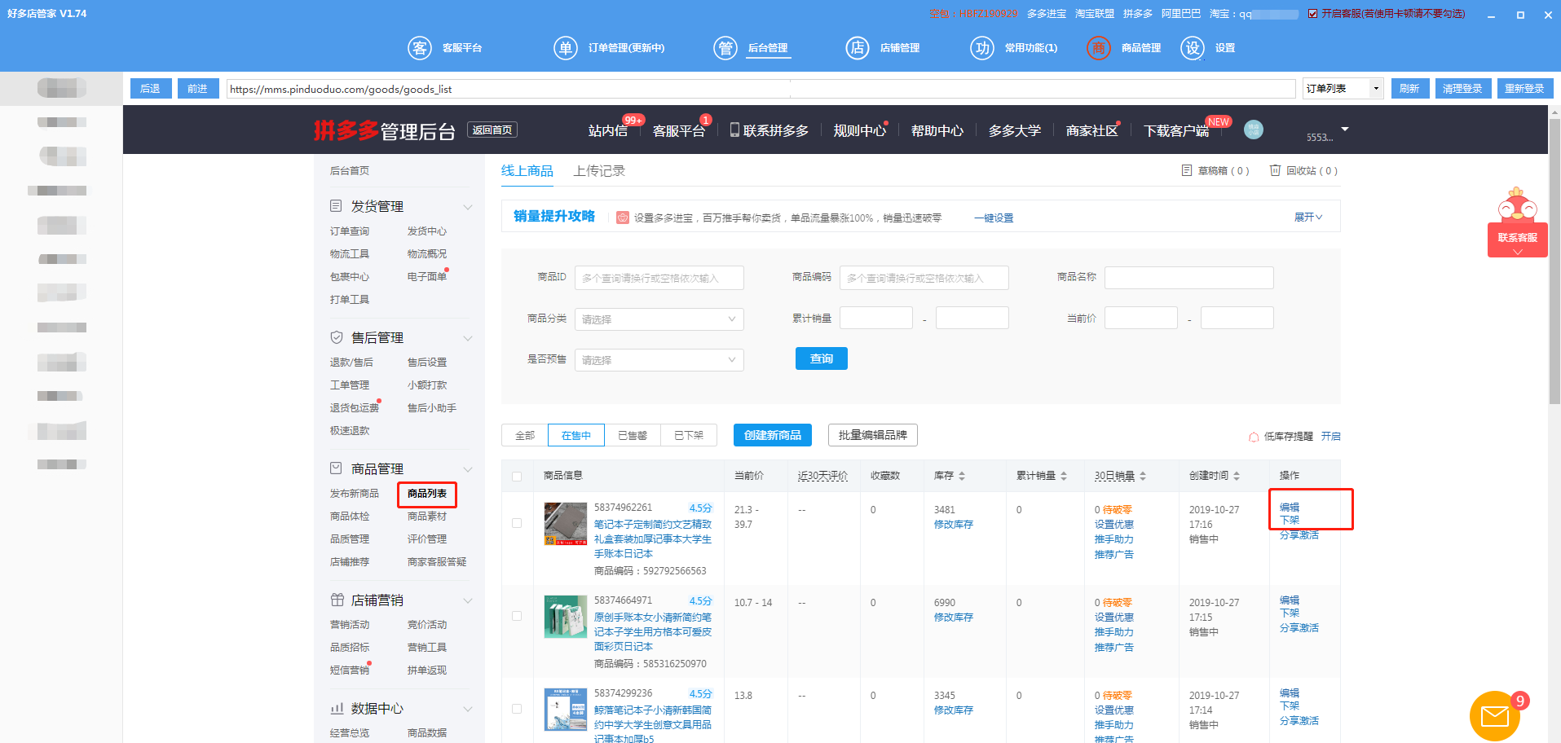Click the 前进 forward button
The image size is (1561, 743).
(x=197, y=89)
